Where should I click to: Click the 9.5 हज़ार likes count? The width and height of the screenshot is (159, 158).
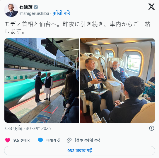21,140
